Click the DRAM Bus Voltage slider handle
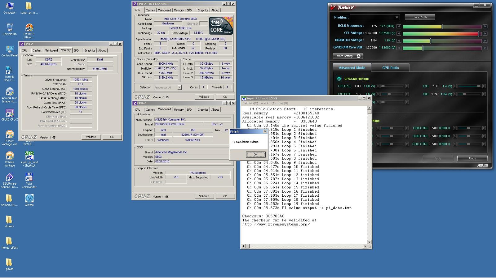Image resolution: width=496 pixels, height=278 pixels. pyautogui.click(x=430, y=41)
